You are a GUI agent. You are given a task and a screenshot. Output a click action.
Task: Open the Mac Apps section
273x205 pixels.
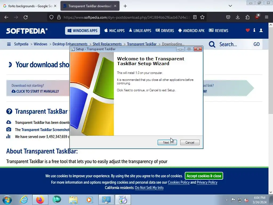coord(114,31)
